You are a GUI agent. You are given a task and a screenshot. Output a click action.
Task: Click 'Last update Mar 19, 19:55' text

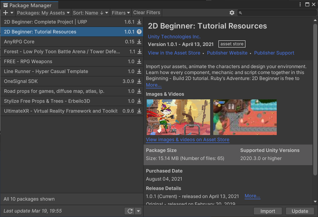(33, 211)
